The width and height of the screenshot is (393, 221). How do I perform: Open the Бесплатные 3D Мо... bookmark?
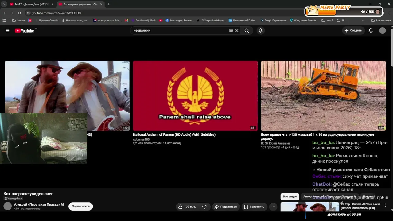point(243,21)
